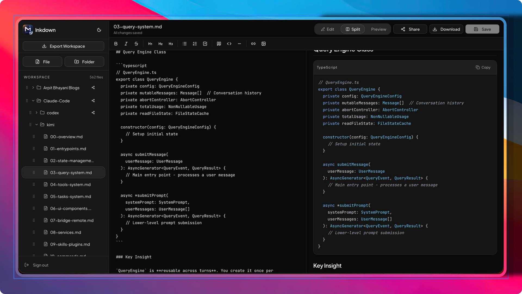Click the drag handle beside codex folder
Viewport: 522px width, 294px height.
point(30,113)
